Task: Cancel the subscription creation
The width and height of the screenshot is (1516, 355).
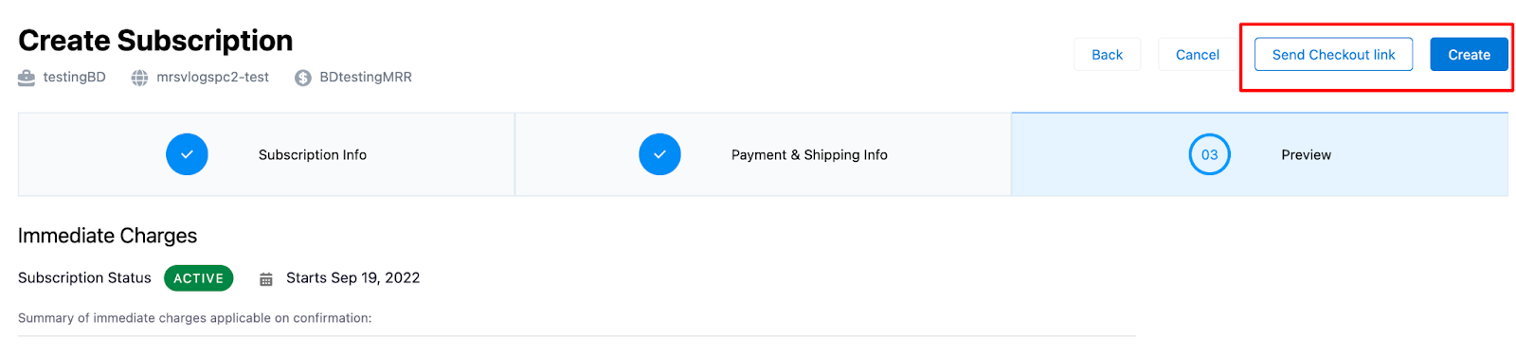Action: click(x=1198, y=55)
